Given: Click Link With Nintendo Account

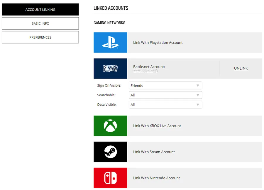Looking at the screenshot, I should (x=156, y=178).
